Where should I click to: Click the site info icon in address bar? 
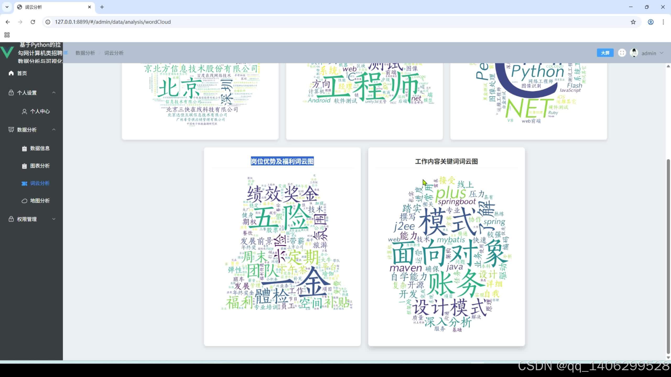[48, 22]
